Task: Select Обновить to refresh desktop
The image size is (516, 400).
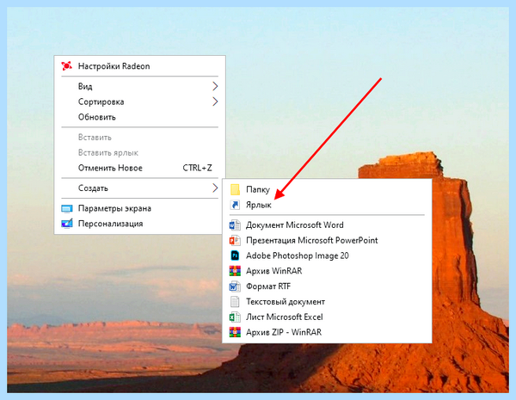Action: pyautogui.click(x=140, y=117)
